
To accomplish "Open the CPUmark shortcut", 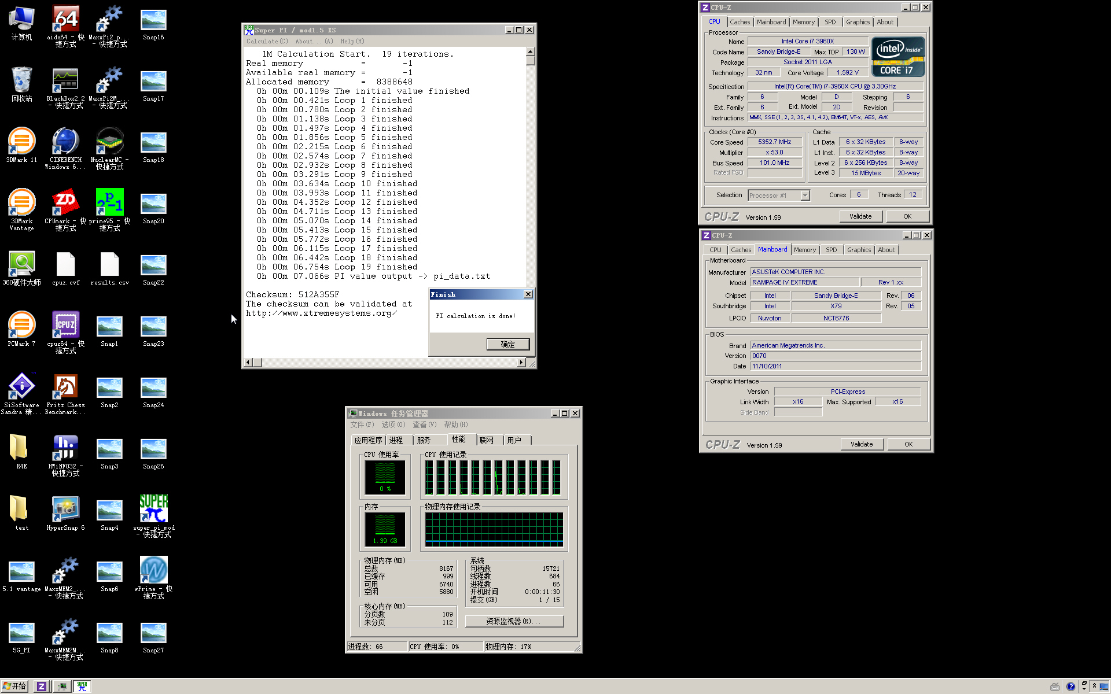I will pyautogui.click(x=65, y=210).
